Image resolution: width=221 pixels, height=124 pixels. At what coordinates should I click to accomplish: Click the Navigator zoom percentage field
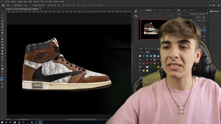coord(141,49)
